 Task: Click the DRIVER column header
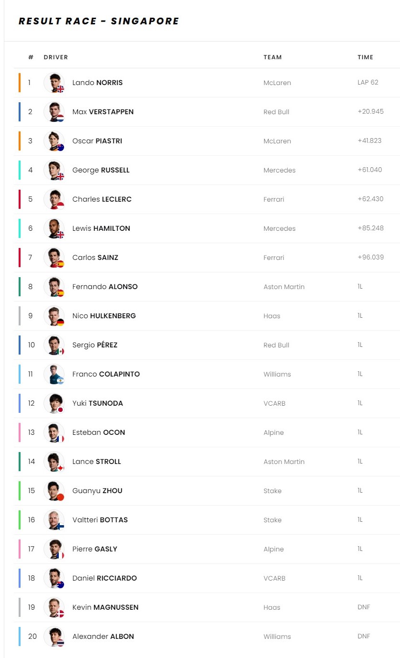[56, 57]
